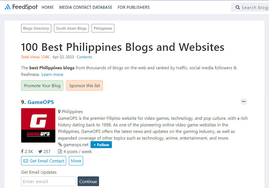Click the 4 posts / week text
Viewport: 269px width, 188px height.
click(77, 151)
